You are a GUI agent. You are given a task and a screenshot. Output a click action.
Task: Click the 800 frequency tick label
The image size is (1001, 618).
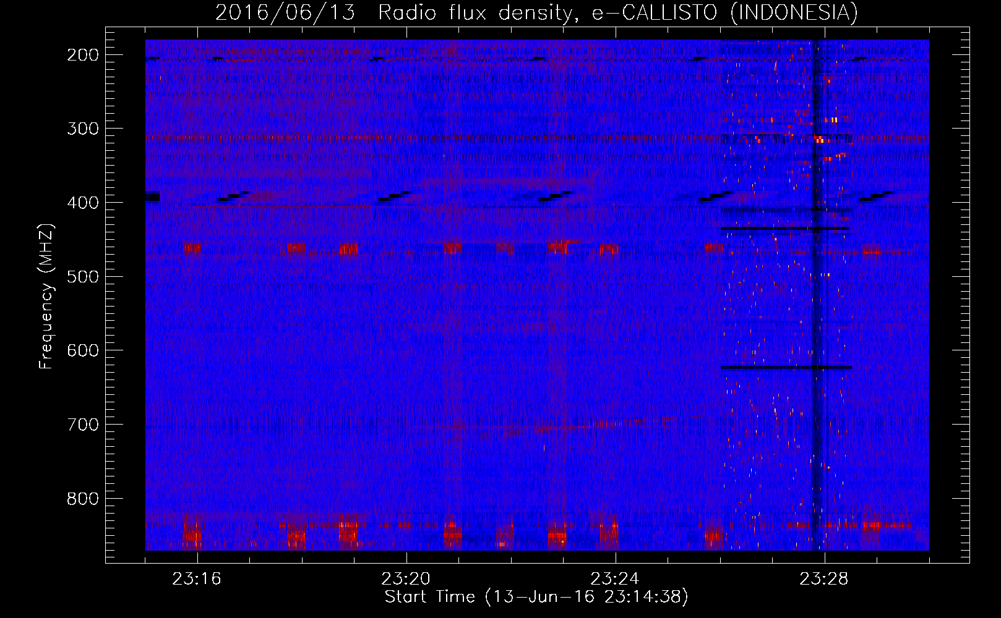pos(83,499)
